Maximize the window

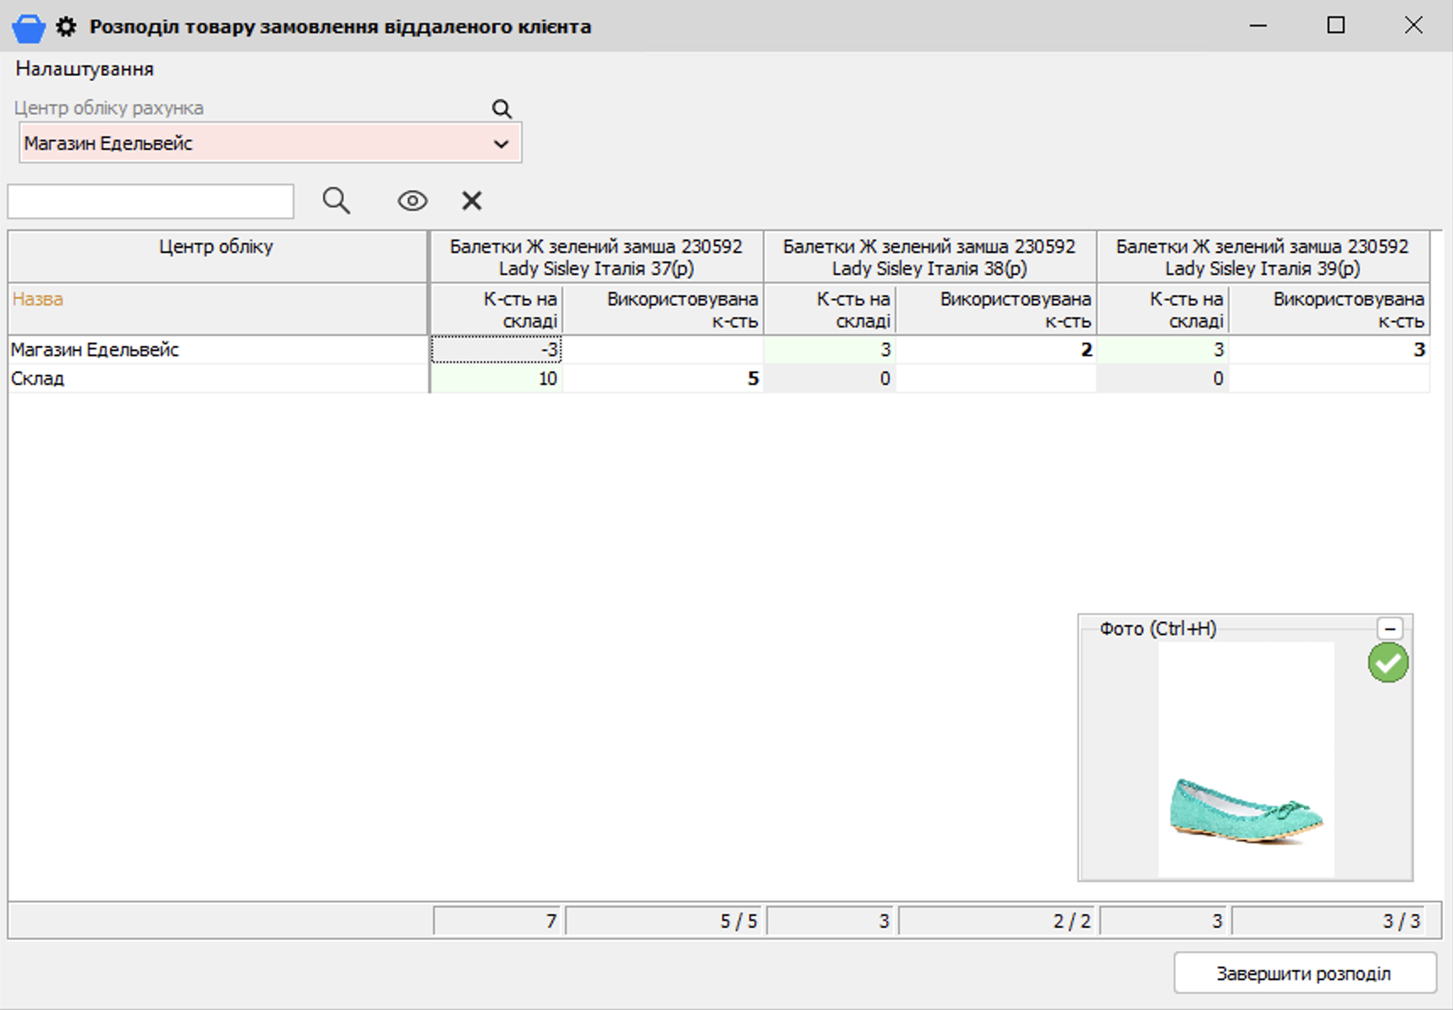click(x=1335, y=26)
